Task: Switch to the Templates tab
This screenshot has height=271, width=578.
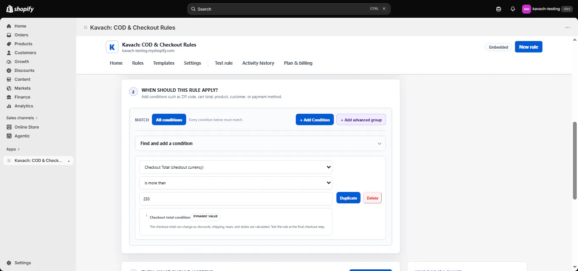Action: coord(164,63)
